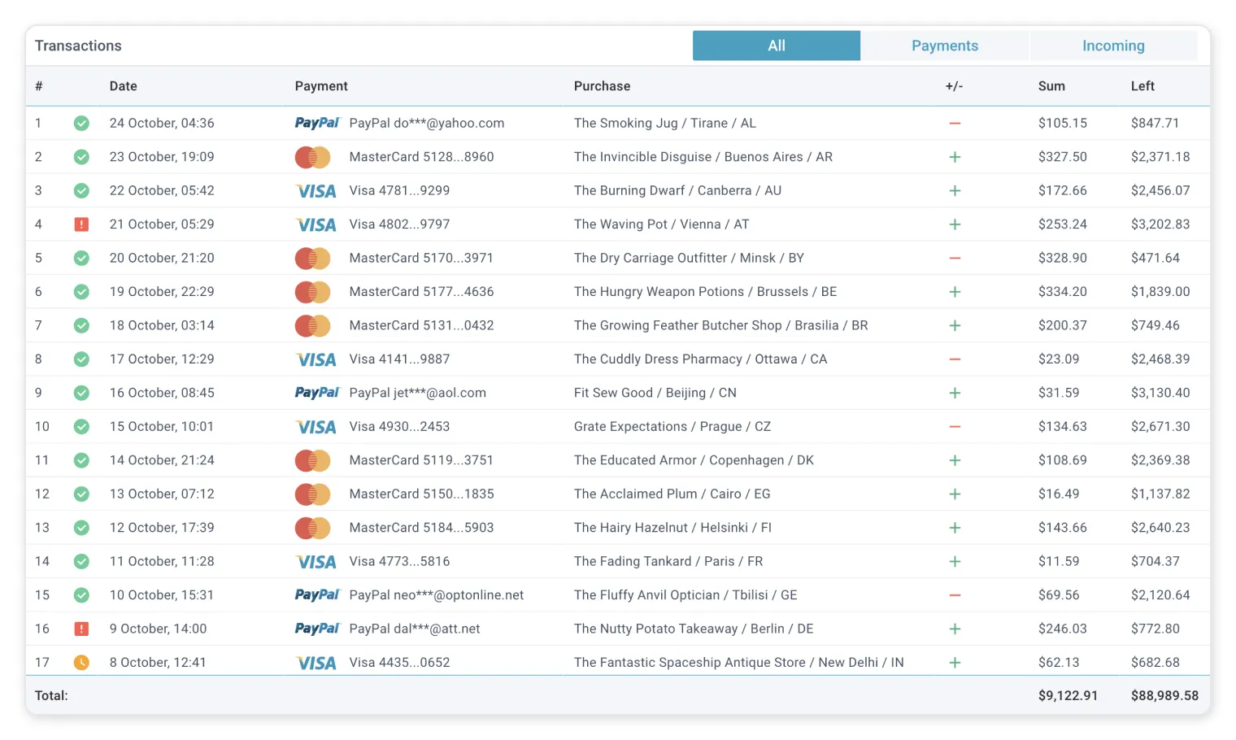Click minus icon in Grate Expectations row
Viewport: 1236px width, 740px height.
click(x=955, y=427)
